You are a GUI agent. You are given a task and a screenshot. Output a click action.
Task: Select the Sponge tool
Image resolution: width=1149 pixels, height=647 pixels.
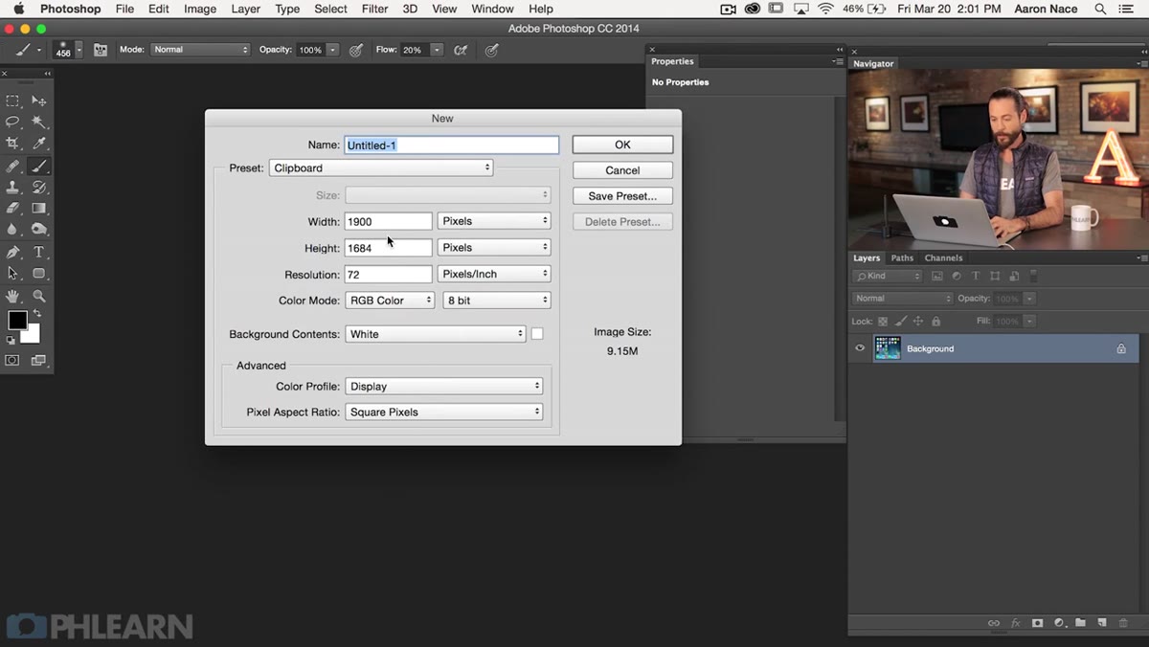(x=39, y=230)
